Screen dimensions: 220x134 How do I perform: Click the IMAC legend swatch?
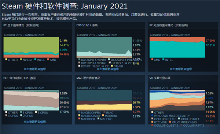pos(104,112)
